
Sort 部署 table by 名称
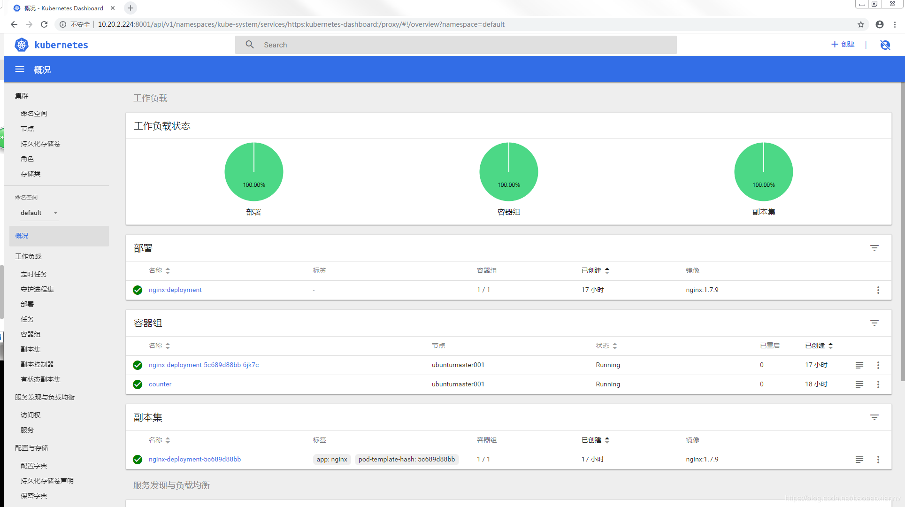tap(159, 270)
